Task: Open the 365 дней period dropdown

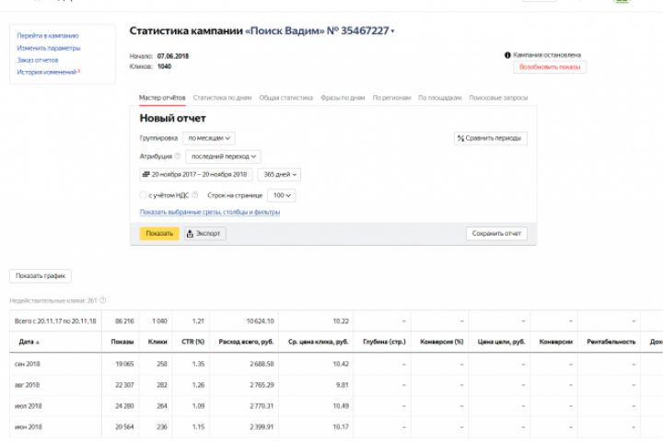Action: tap(278, 174)
